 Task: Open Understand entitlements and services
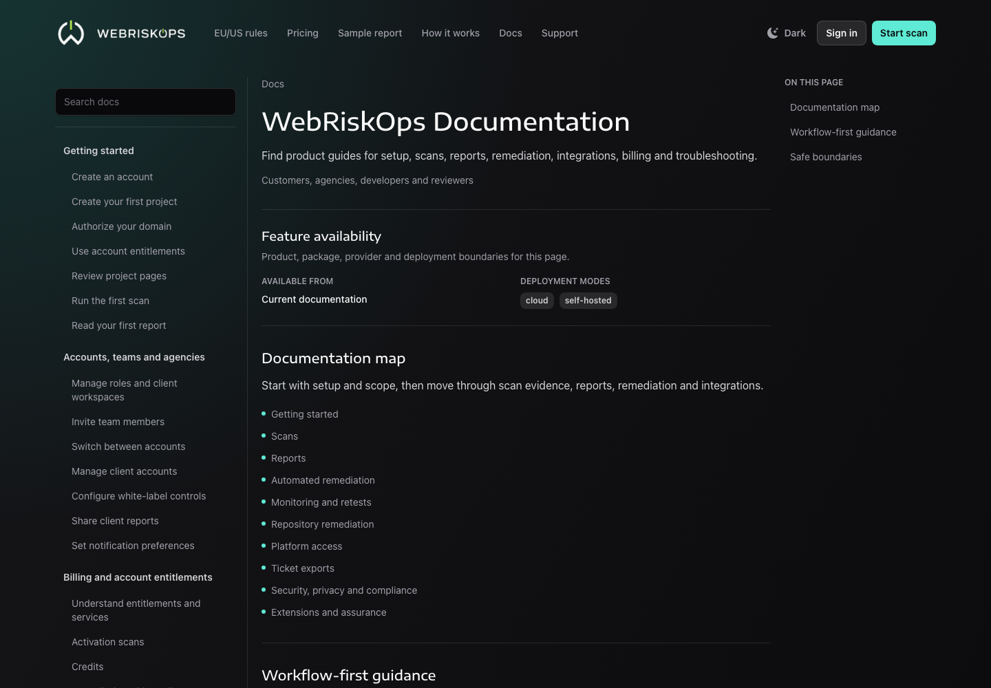tap(136, 610)
